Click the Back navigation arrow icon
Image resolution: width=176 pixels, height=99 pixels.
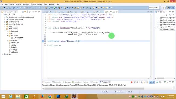[x=107, y=8]
